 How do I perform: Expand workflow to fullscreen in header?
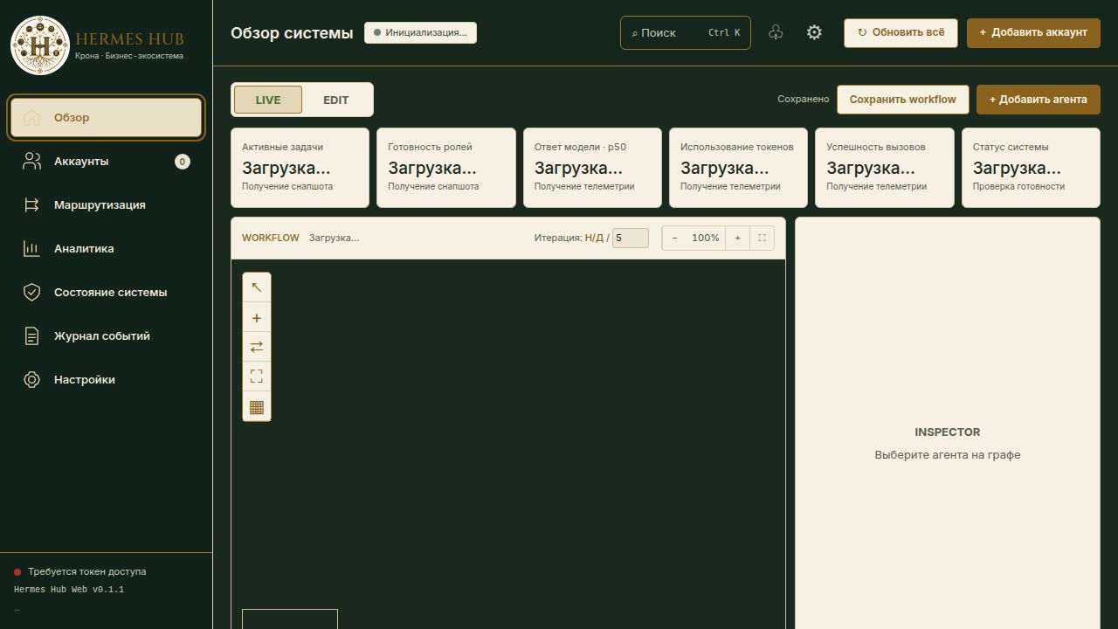tap(762, 238)
